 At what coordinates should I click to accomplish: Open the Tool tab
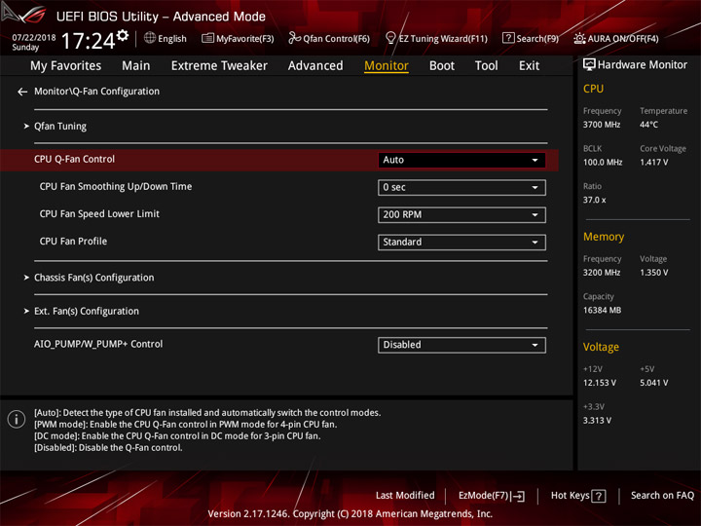486,66
